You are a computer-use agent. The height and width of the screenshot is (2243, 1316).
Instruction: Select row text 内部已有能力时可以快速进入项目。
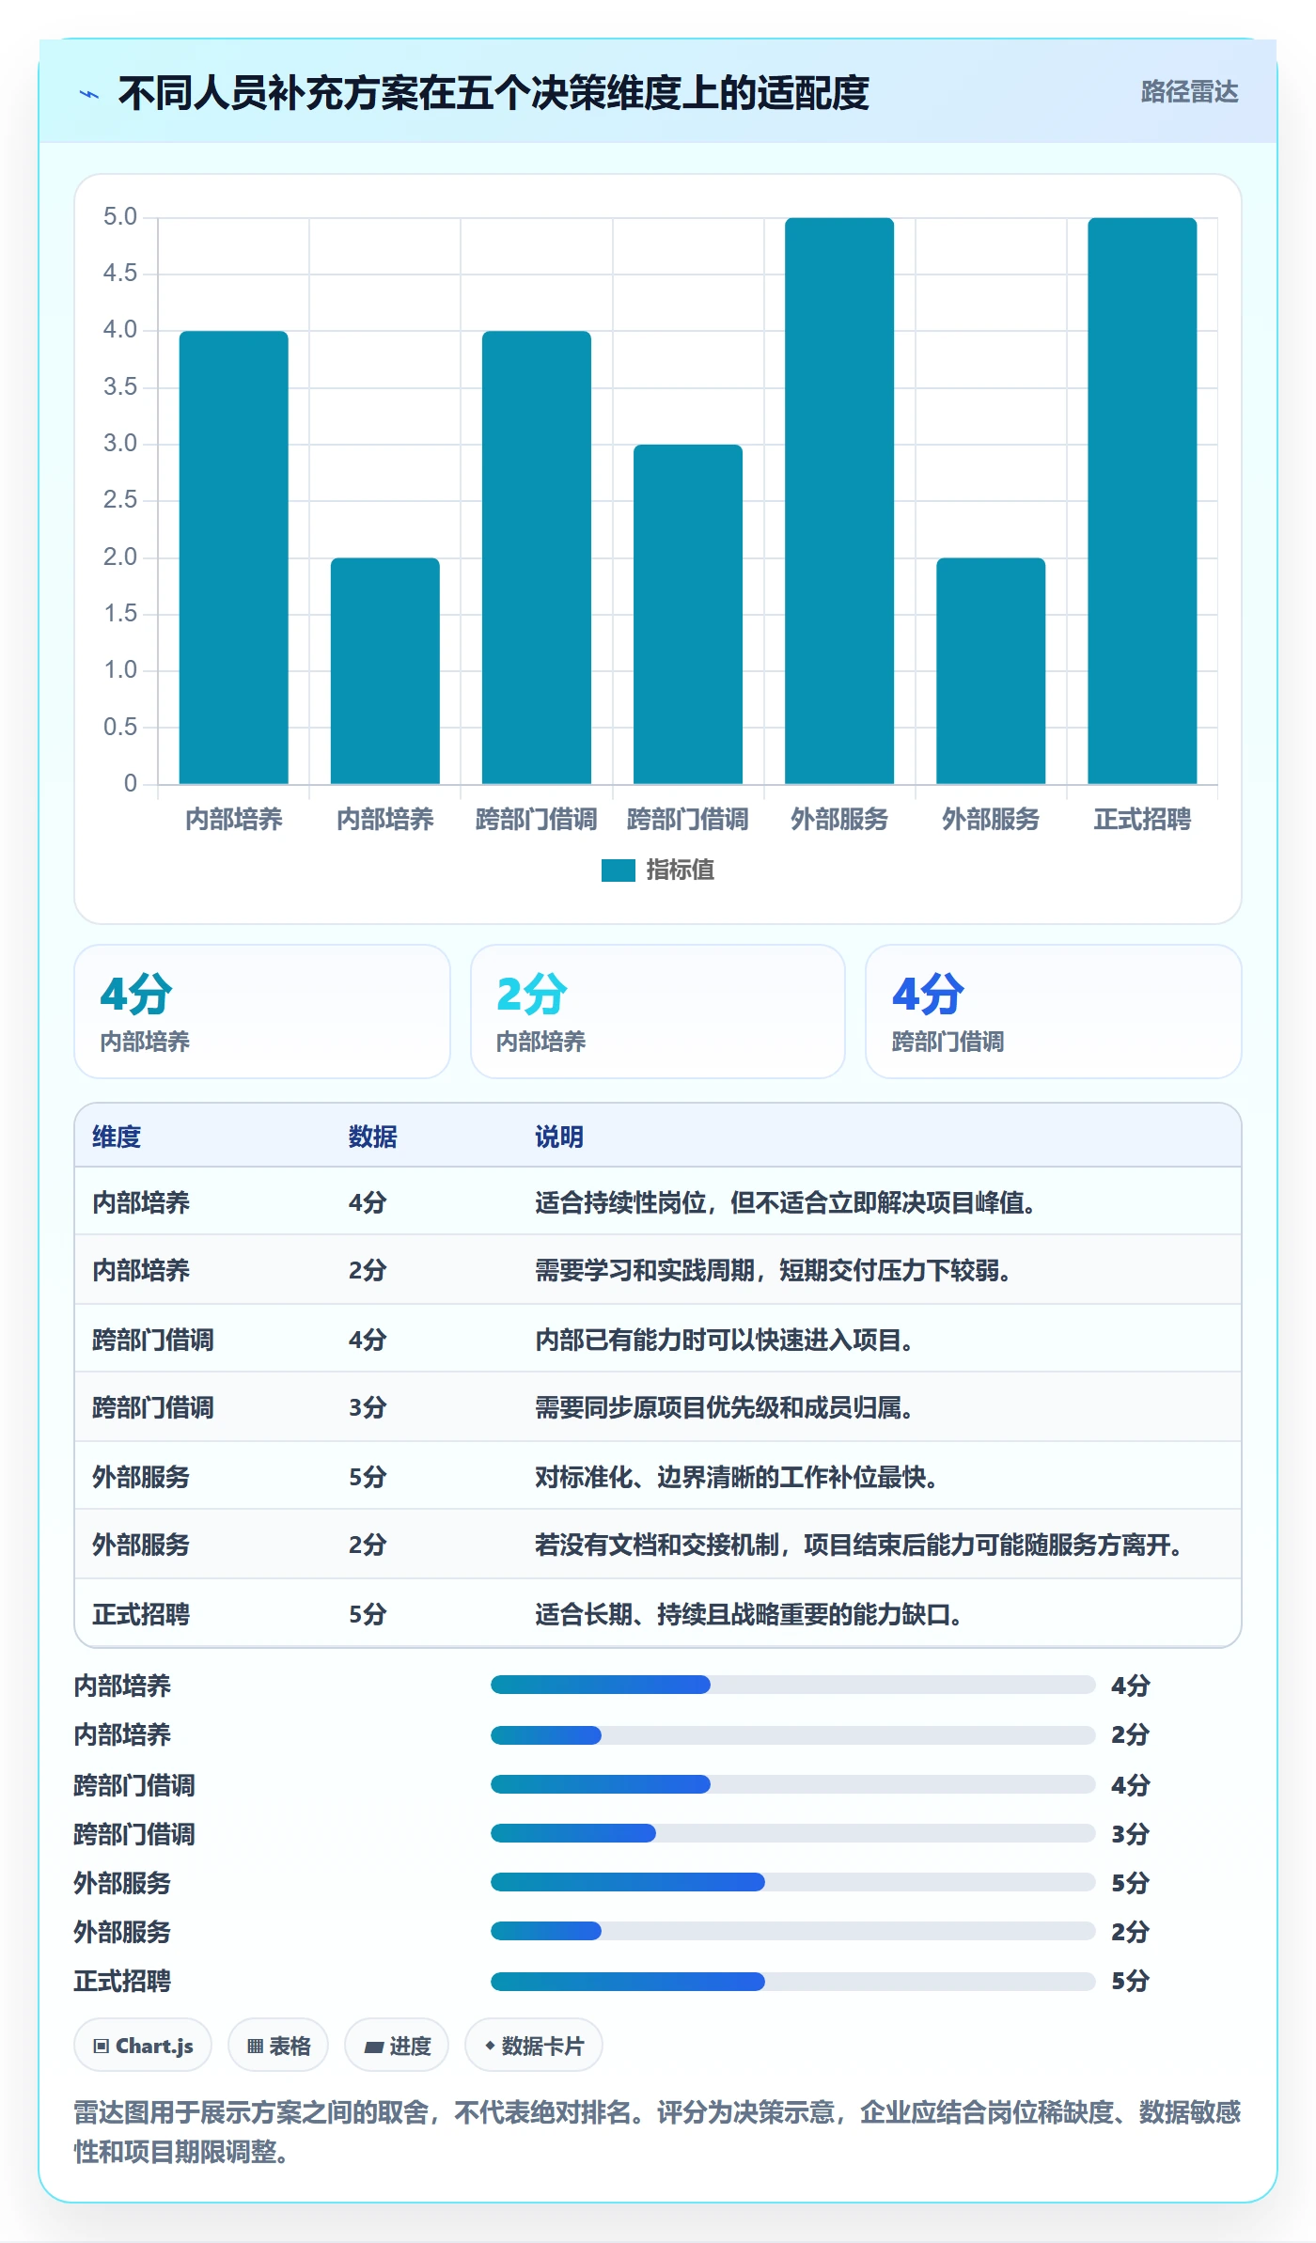click(x=725, y=1340)
